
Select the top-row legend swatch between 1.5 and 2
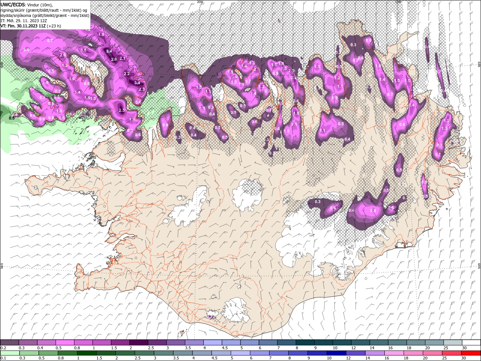pos(120,343)
